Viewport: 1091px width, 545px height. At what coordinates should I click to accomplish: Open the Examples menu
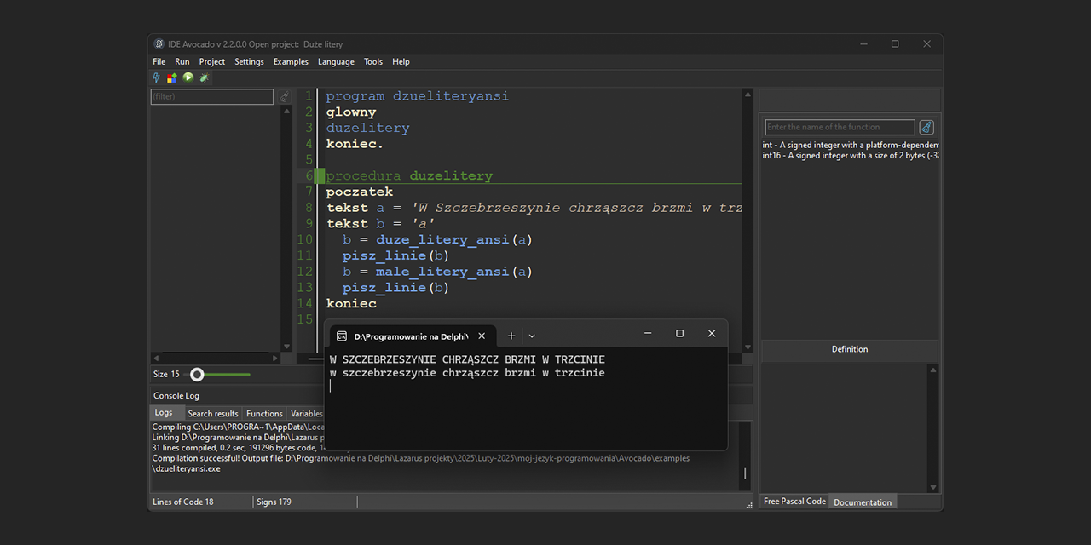tap(291, 61)
